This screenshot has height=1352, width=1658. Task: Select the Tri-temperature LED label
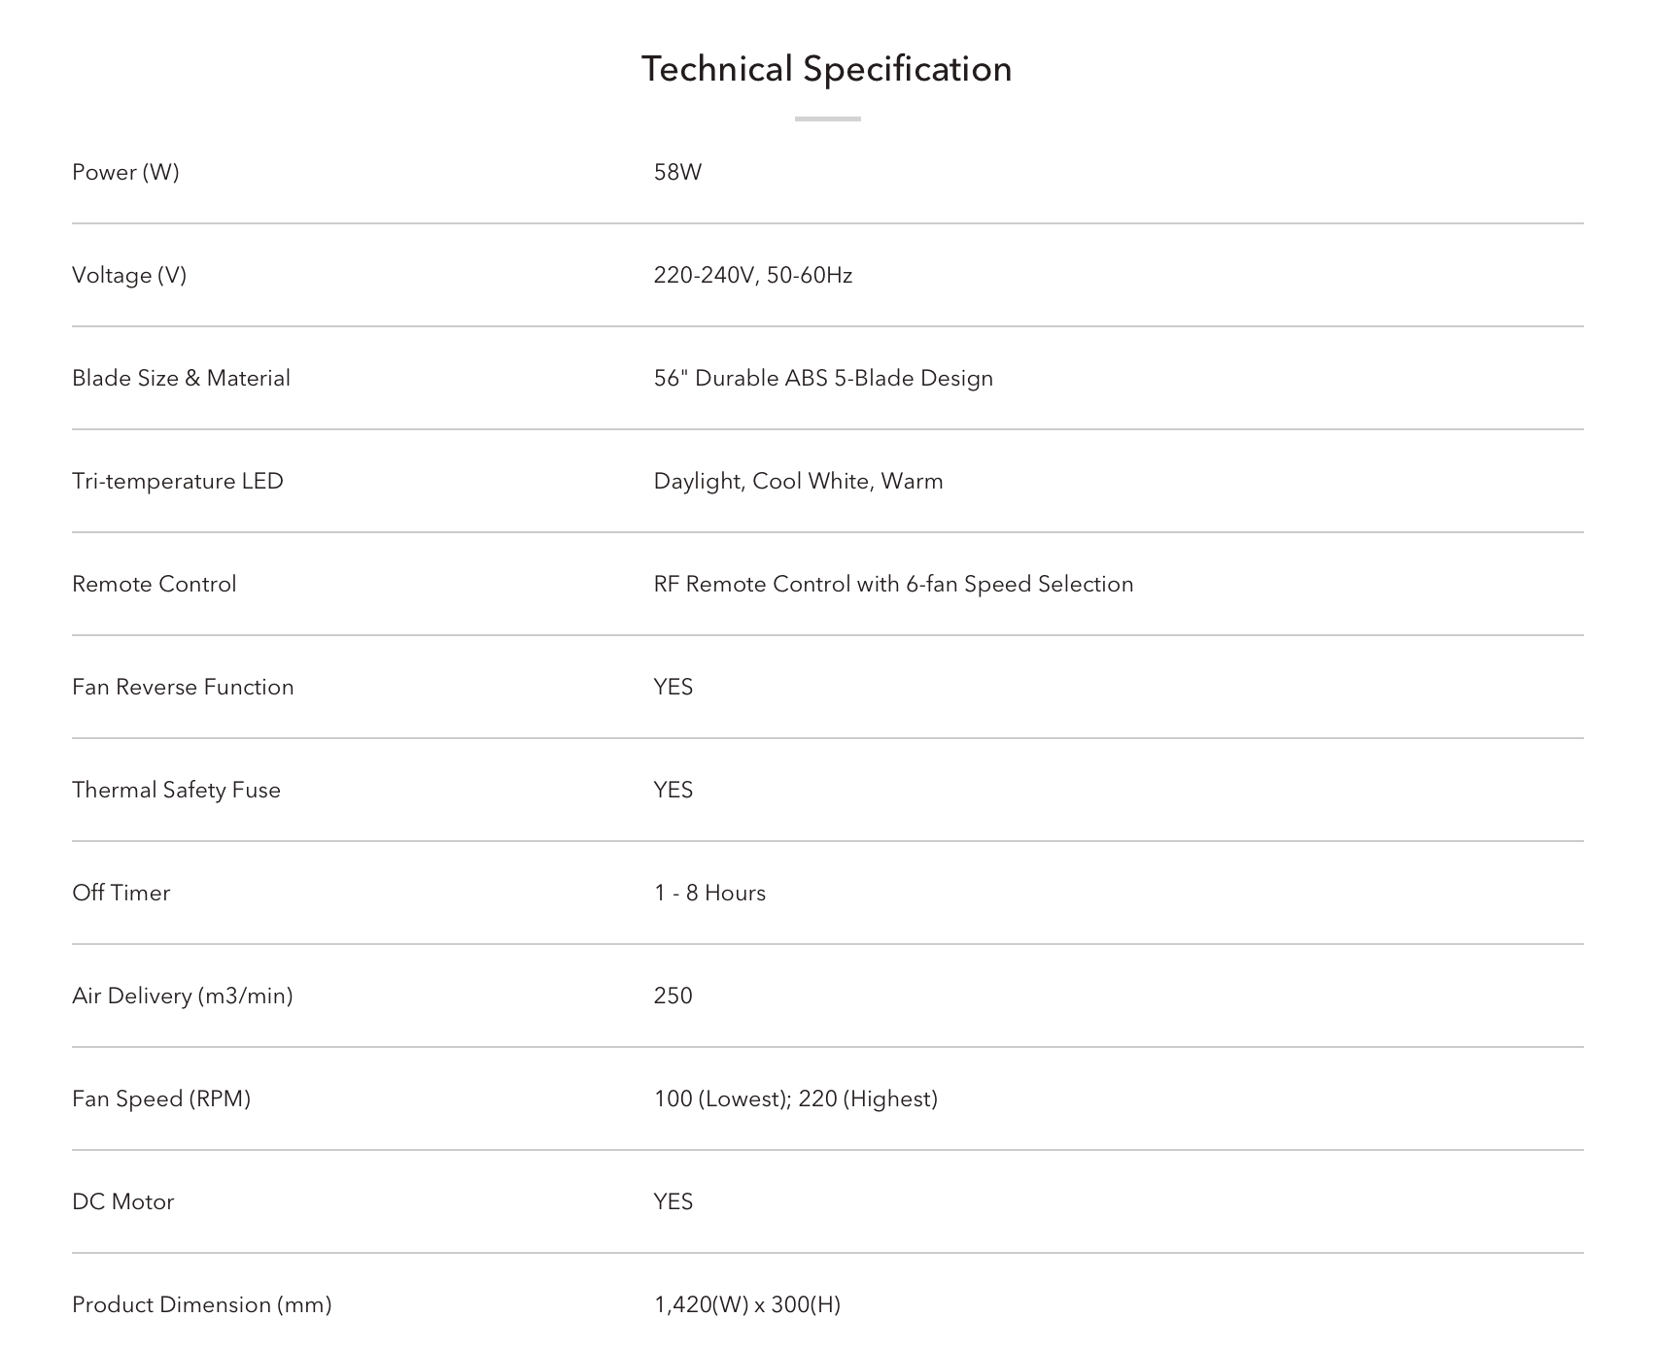click(x=178, y=482)
